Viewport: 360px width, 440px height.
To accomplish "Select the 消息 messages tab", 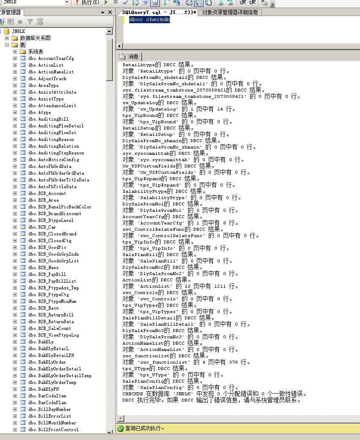I will [x=130, y=57].
